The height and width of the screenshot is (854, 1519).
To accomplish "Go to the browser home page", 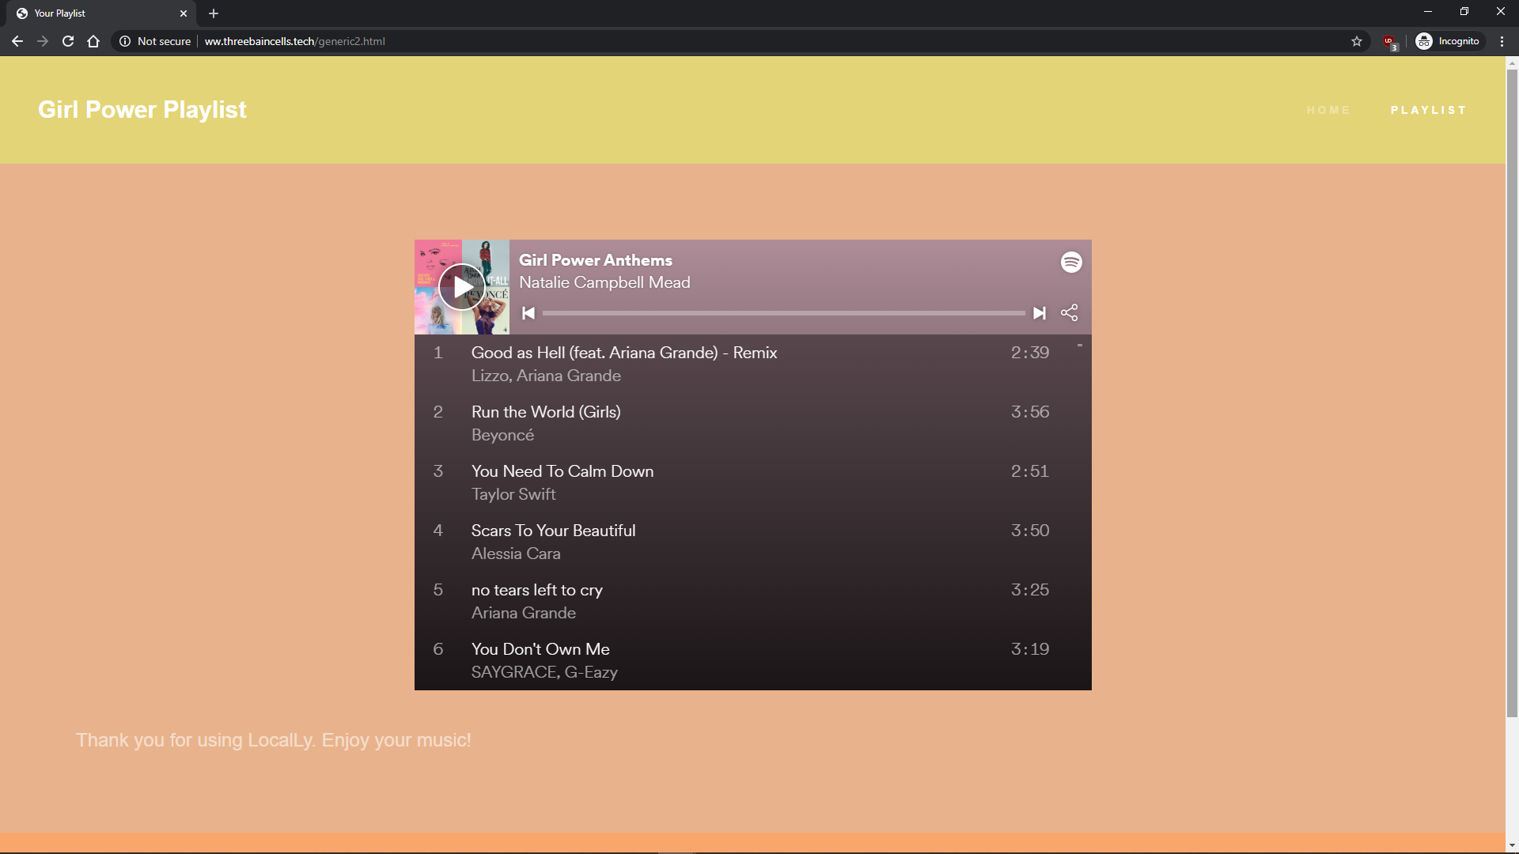I will pos(93,41).
